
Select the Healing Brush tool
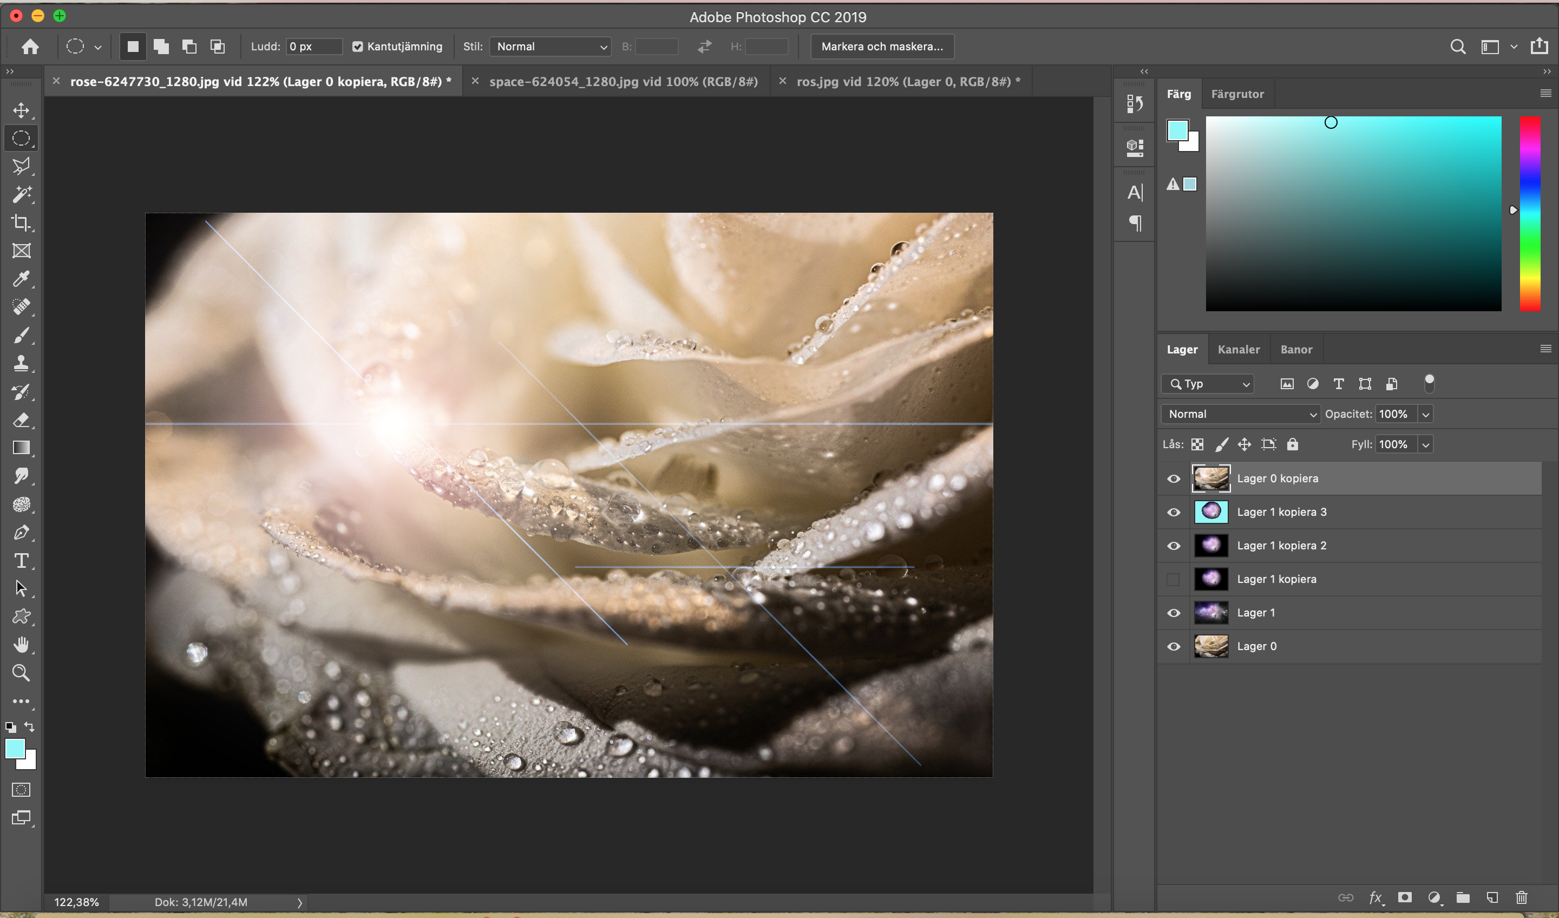[x=21, y=307]
